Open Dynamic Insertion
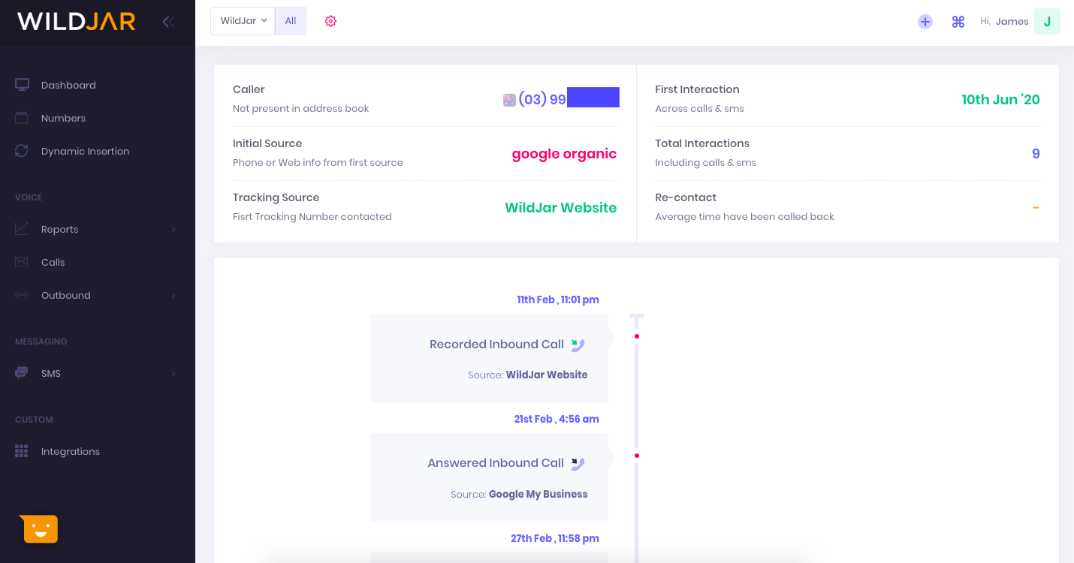 85,151
